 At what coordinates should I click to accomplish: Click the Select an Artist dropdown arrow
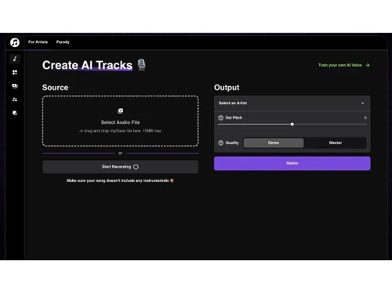[362, 103]
